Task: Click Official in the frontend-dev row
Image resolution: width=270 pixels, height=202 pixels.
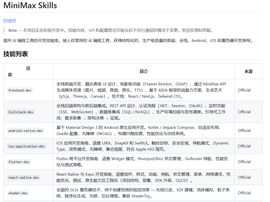Action: [244, 90]
